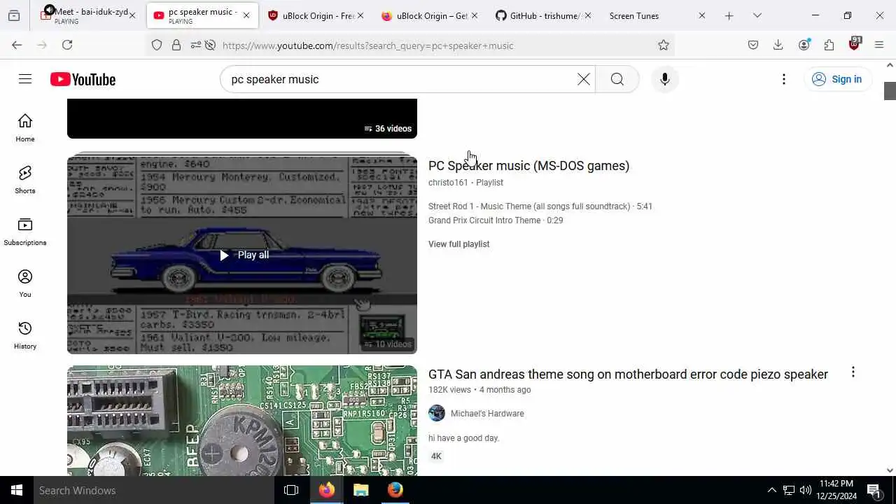The image size is (896, 504).
Task: Open Firefox account icon
Action: [x=804, y=45]
